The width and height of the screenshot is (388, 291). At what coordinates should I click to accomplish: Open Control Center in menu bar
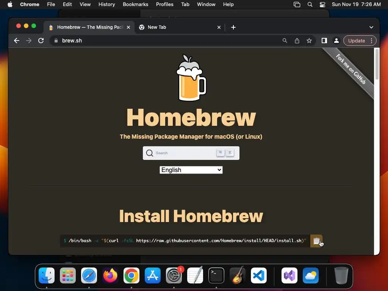322,5
